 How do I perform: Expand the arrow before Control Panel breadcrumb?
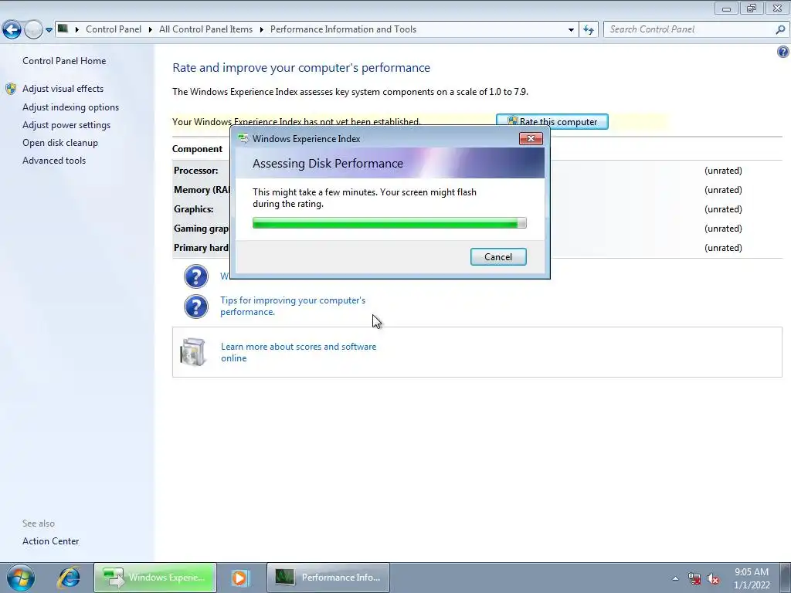[77, 29]
